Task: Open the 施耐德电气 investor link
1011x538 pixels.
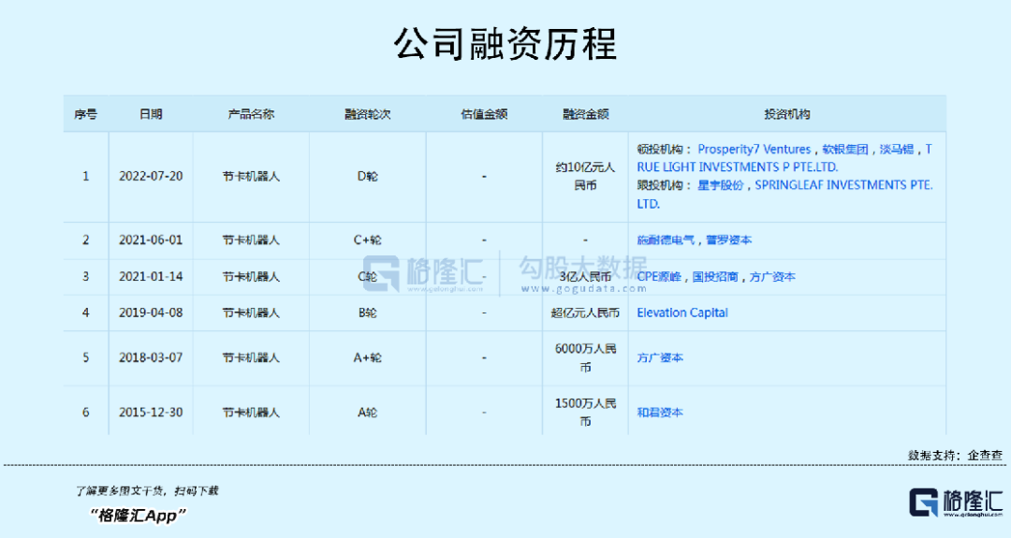Action: [666, 240]
